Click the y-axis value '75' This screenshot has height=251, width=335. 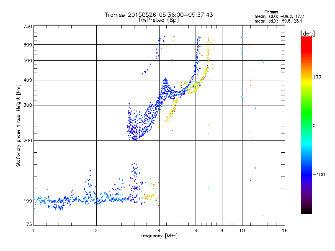[29, 224]
